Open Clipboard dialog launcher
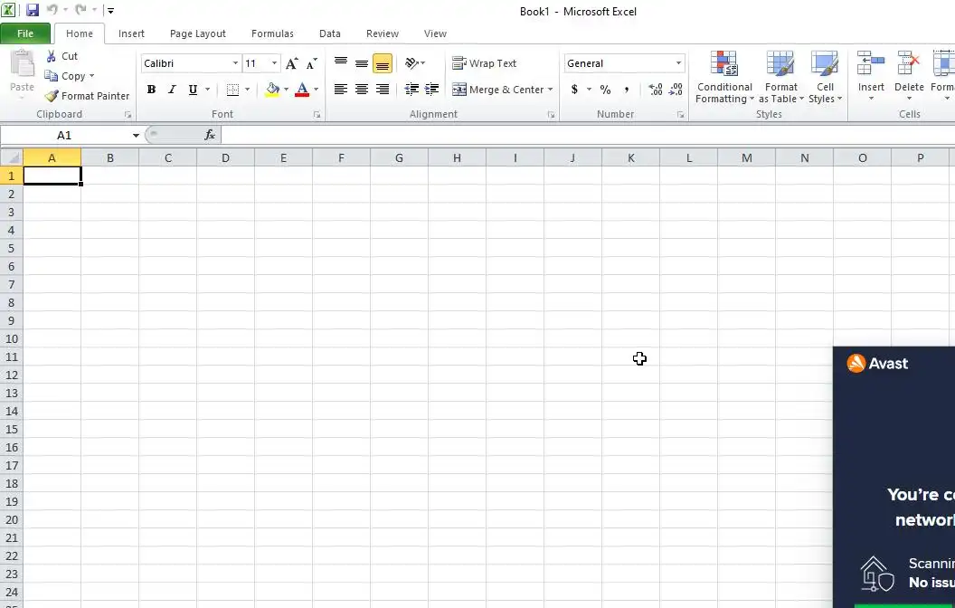The image size is (955, 608). (128, 115)
